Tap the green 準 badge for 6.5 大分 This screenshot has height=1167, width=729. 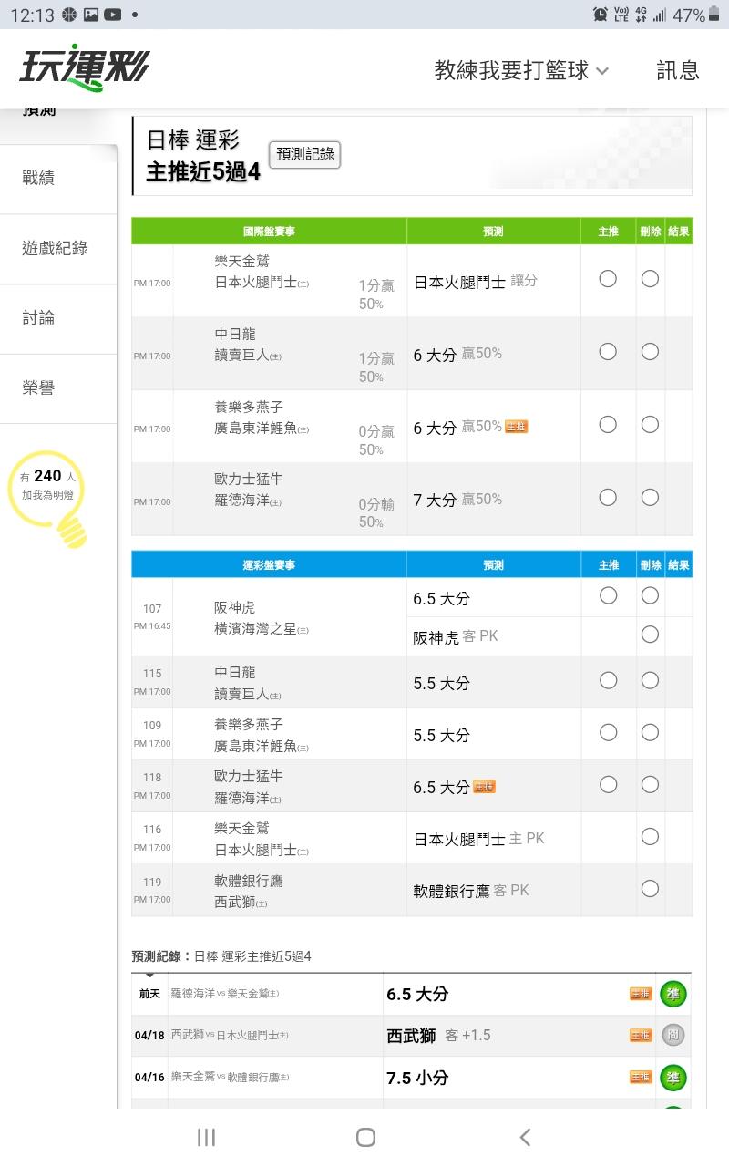click(x=673, y=994)
